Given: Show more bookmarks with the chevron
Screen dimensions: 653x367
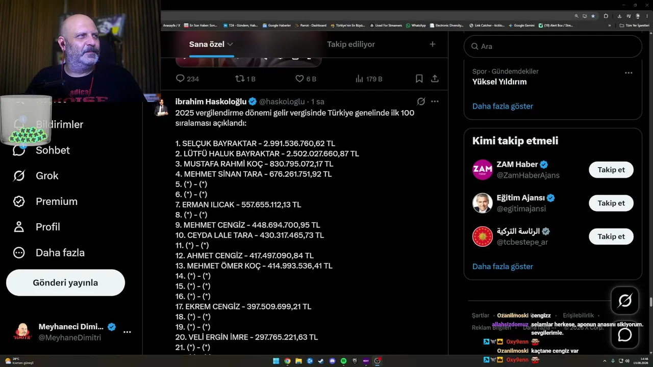Looking at the screenshot, I should tap(609, 25).
